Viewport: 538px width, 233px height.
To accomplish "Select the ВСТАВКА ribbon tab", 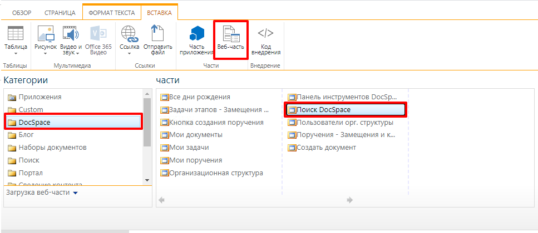I will click(160, 13).
